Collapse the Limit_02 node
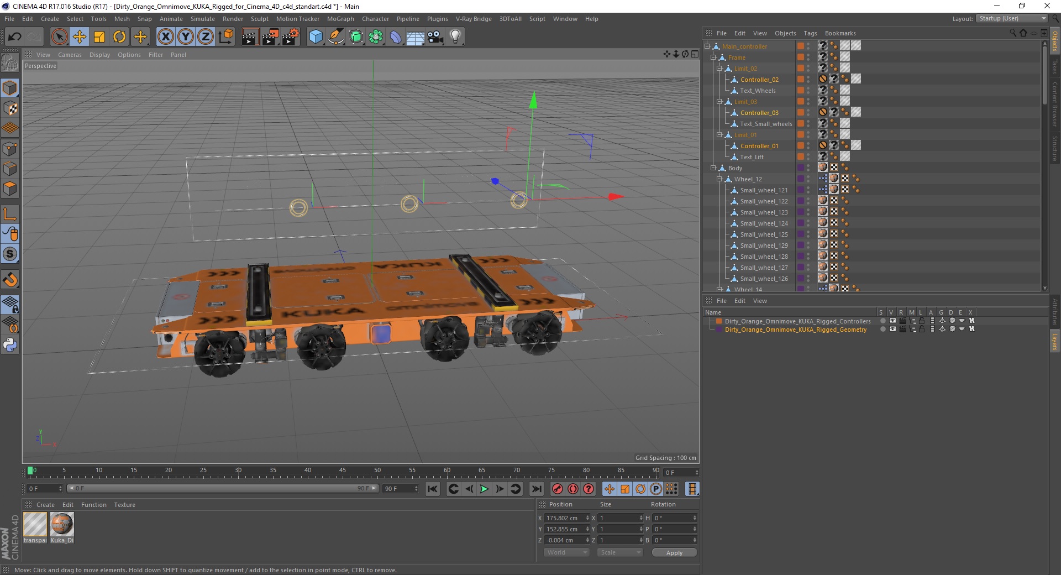 point(719,69)
